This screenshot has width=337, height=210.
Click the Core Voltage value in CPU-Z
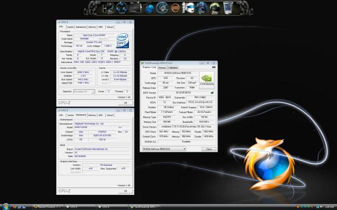107,46
